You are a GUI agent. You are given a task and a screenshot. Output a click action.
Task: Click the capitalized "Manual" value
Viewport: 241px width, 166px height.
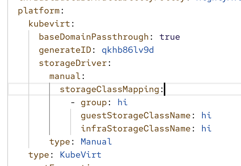[96, 142]
